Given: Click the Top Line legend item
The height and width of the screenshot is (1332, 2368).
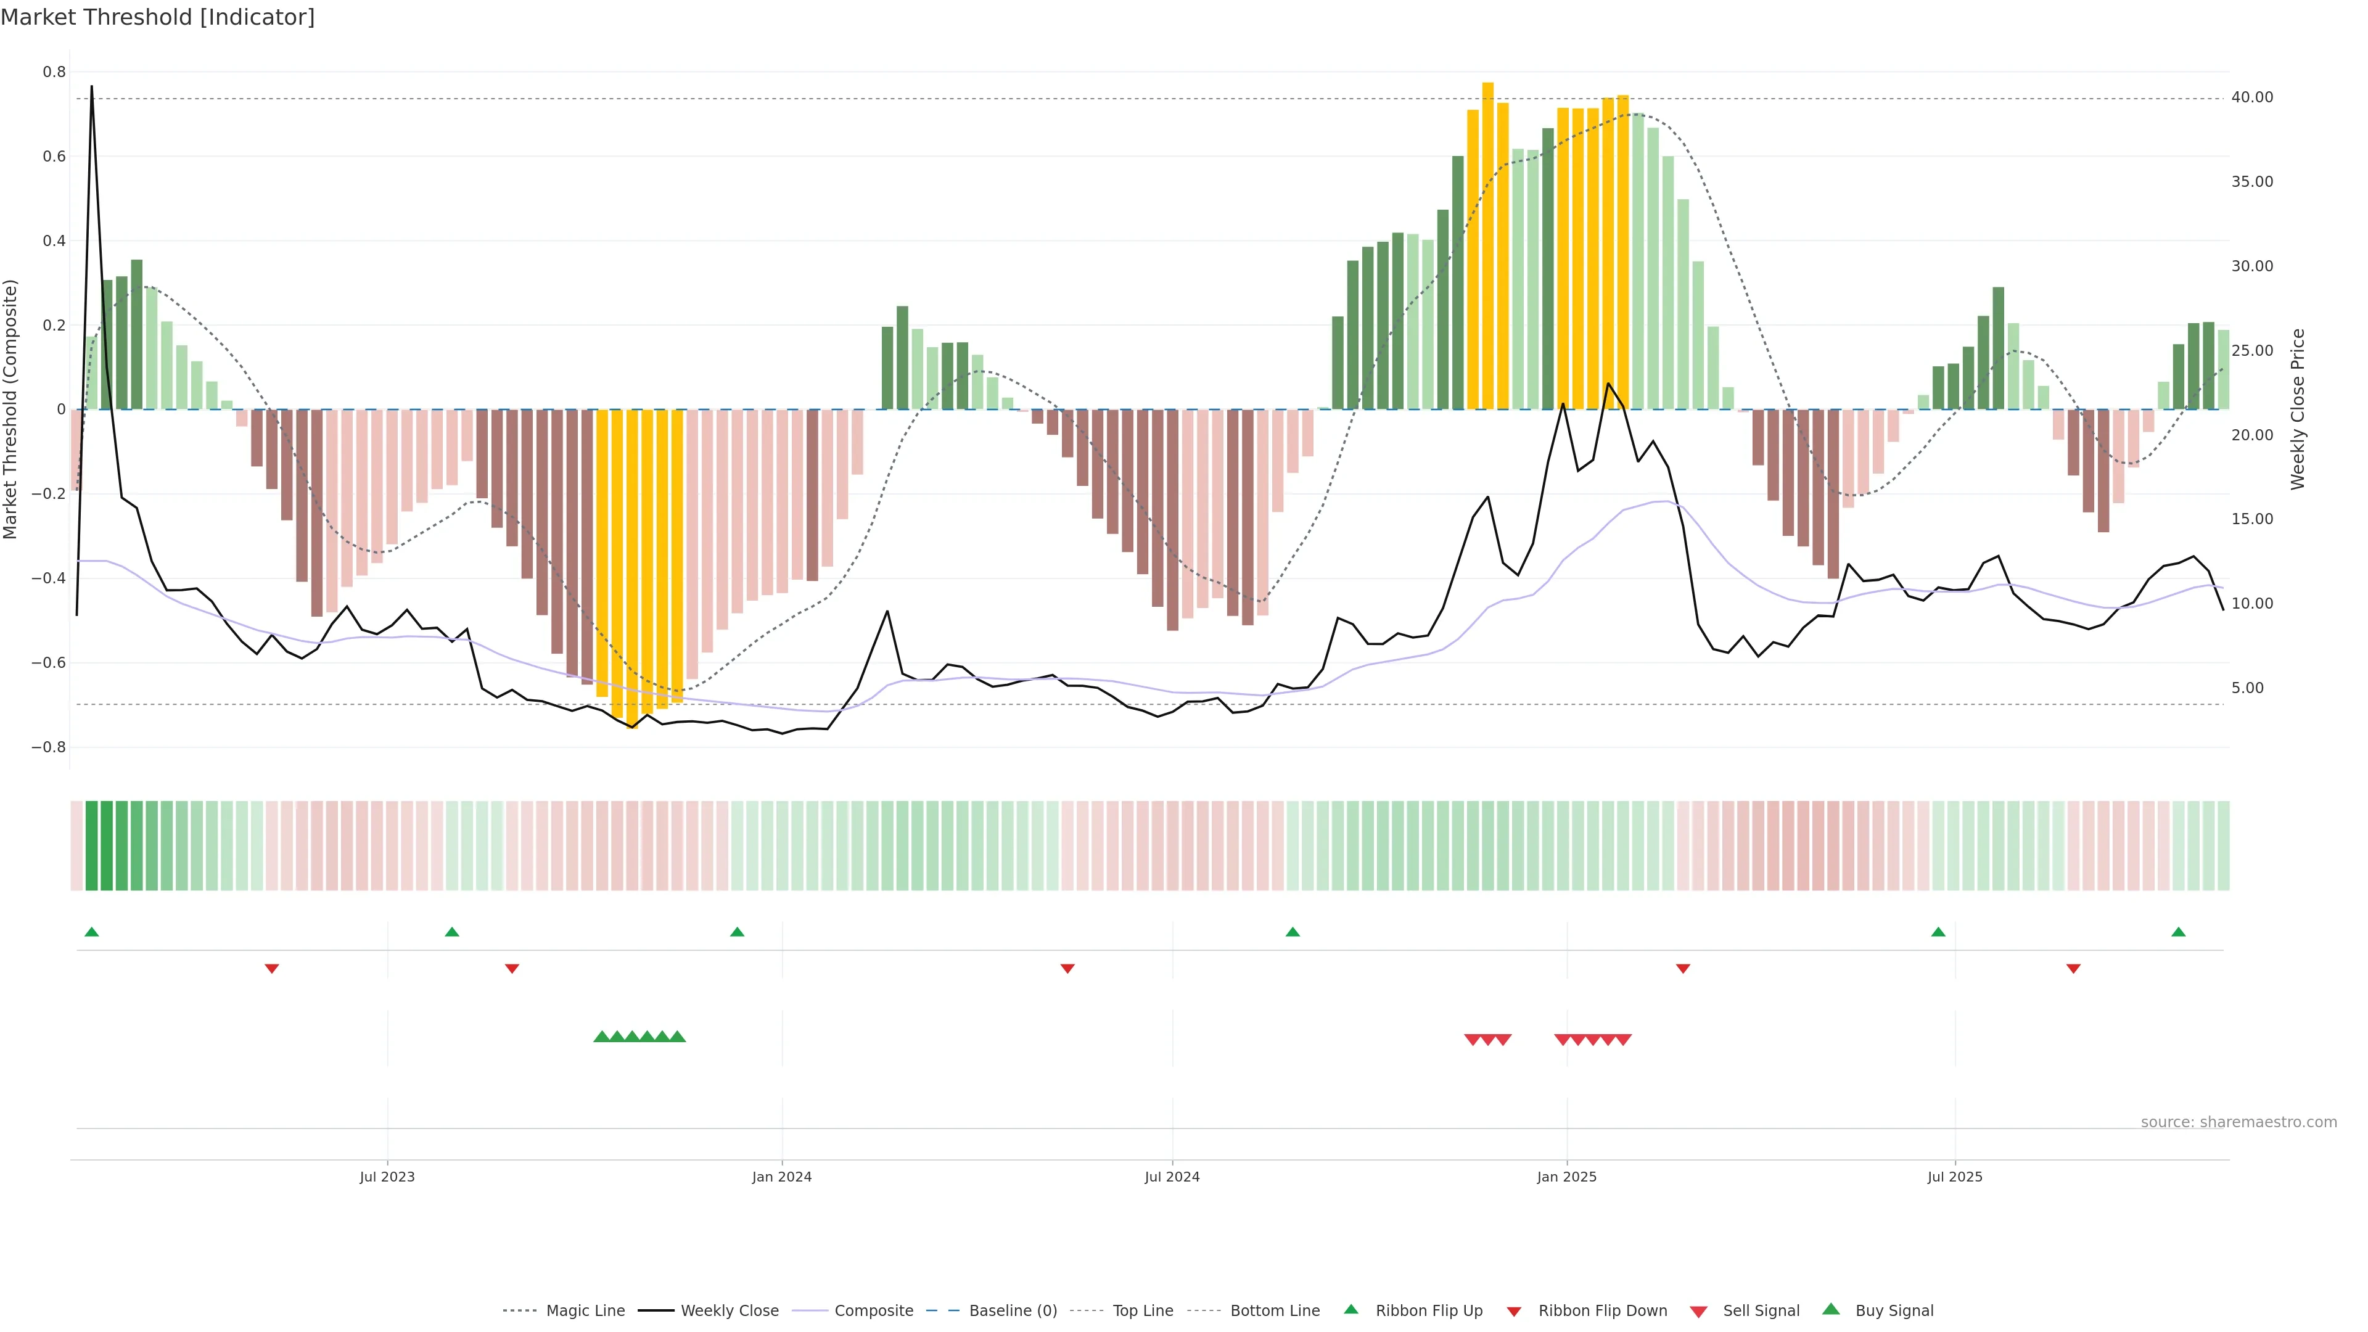Looking at the screenshot, I should (x=1143, y=1311).
